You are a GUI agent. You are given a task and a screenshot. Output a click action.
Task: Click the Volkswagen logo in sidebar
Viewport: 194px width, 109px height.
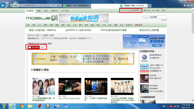(144, 58)
